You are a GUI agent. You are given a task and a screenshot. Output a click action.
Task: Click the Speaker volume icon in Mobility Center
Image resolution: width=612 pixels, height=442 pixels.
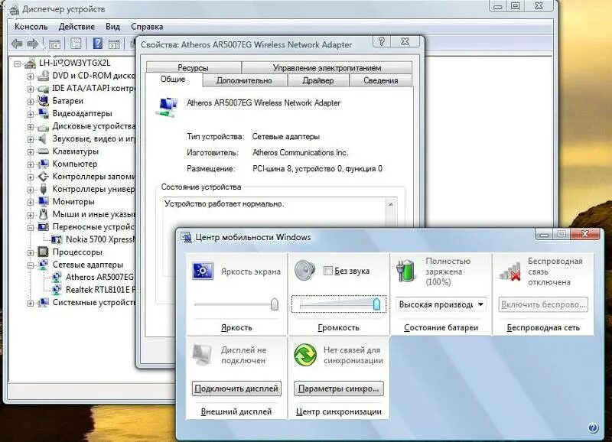[x=304, y=271]
